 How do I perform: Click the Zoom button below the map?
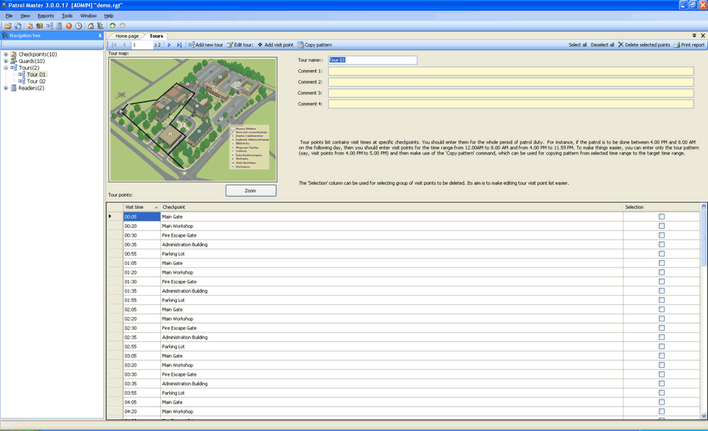tap(250, 190)
